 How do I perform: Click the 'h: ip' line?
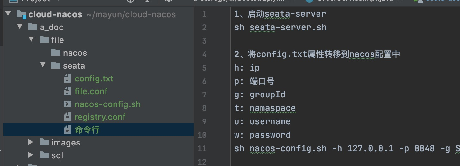247,68
